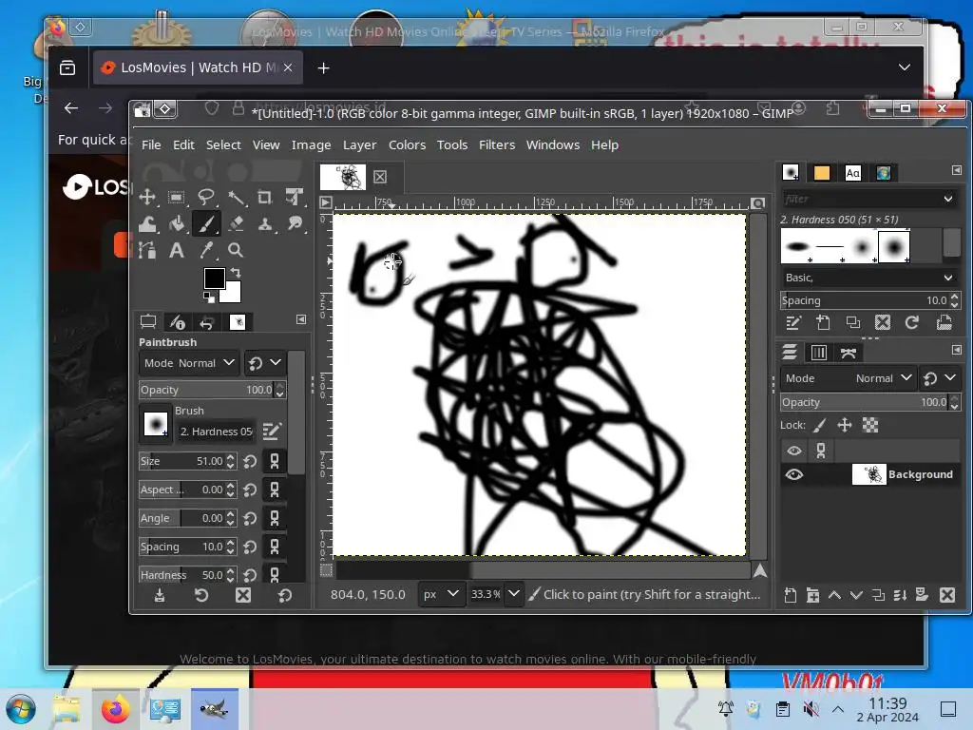Open the Basic brush tag dropdown
This screenshot has width=973, height=730.
[868, 278]
